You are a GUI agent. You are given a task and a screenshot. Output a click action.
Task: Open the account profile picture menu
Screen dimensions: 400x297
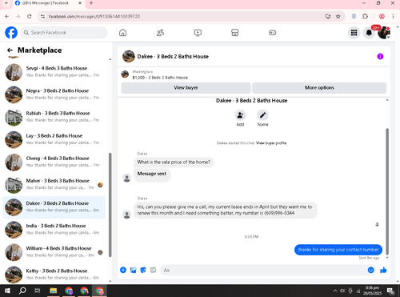[384, 33]
